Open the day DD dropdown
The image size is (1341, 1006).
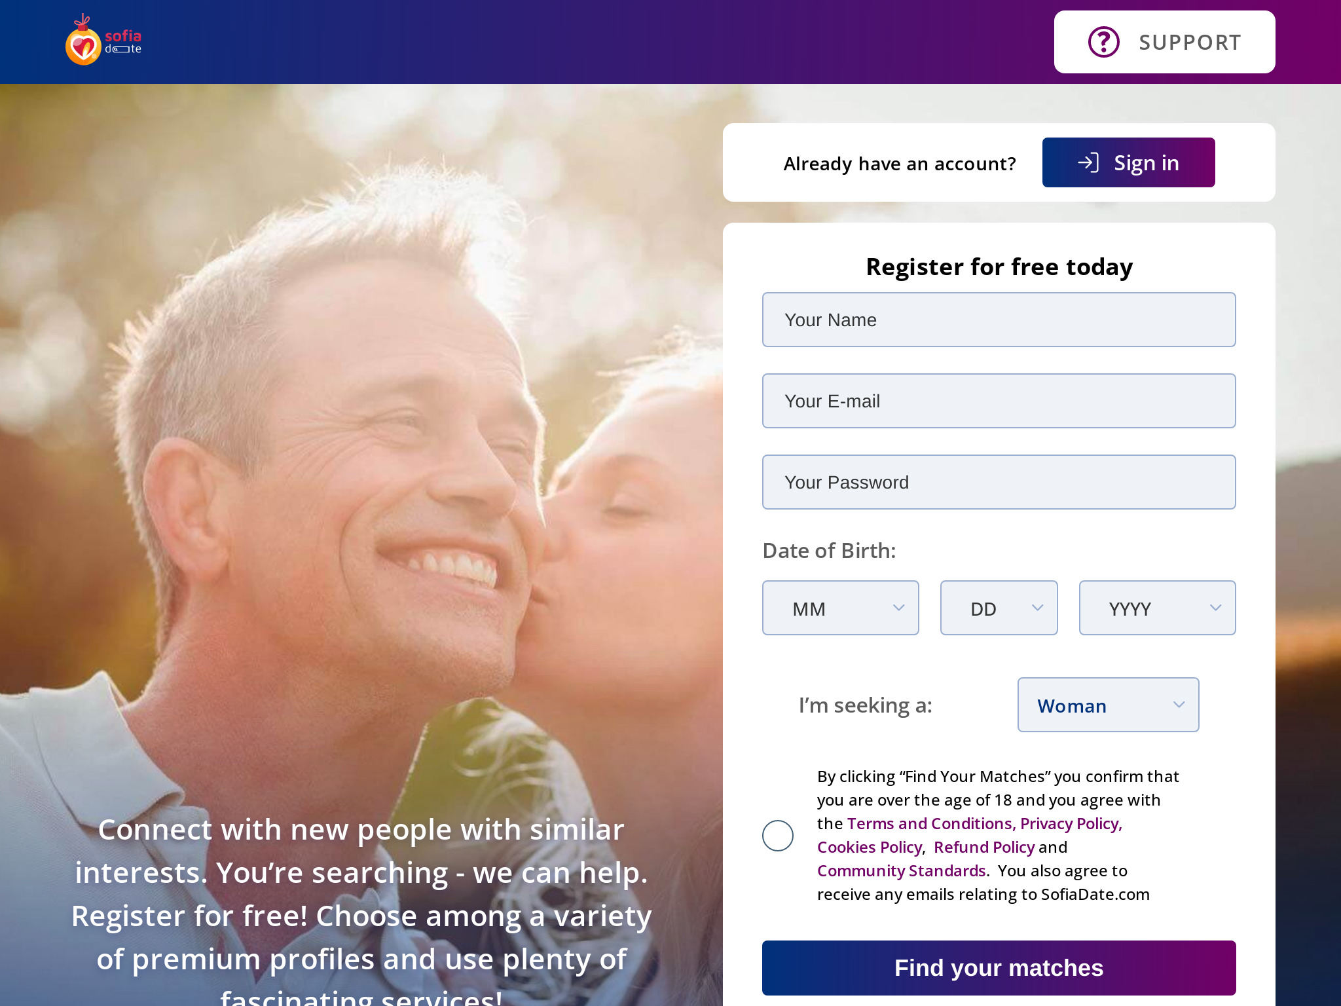(999, 608)
